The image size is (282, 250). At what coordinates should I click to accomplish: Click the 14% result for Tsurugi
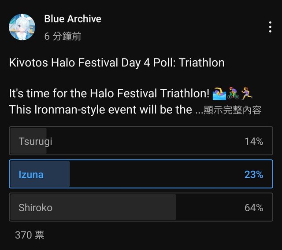click(x=254, y=141)
